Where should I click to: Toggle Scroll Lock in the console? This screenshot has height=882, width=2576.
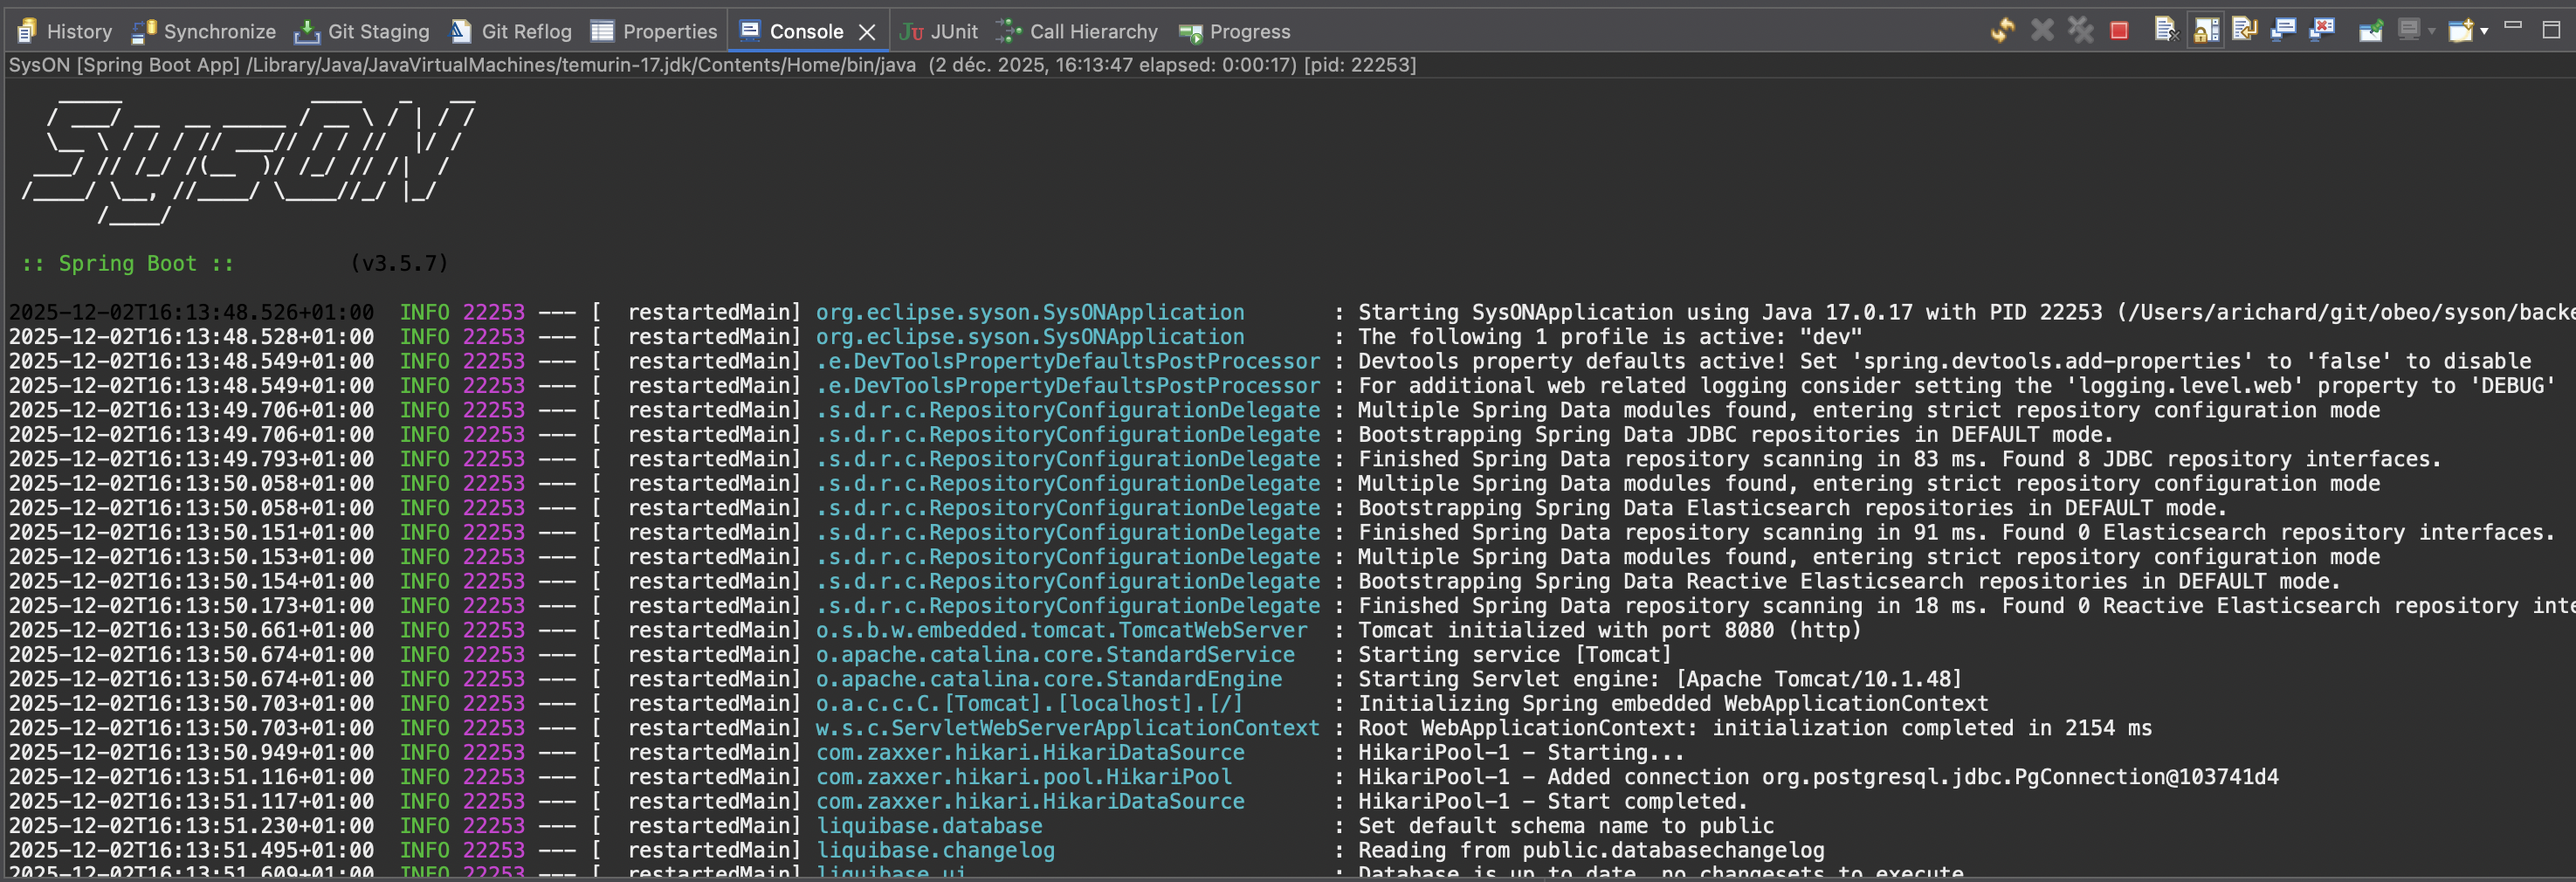tap(2206, 31)
